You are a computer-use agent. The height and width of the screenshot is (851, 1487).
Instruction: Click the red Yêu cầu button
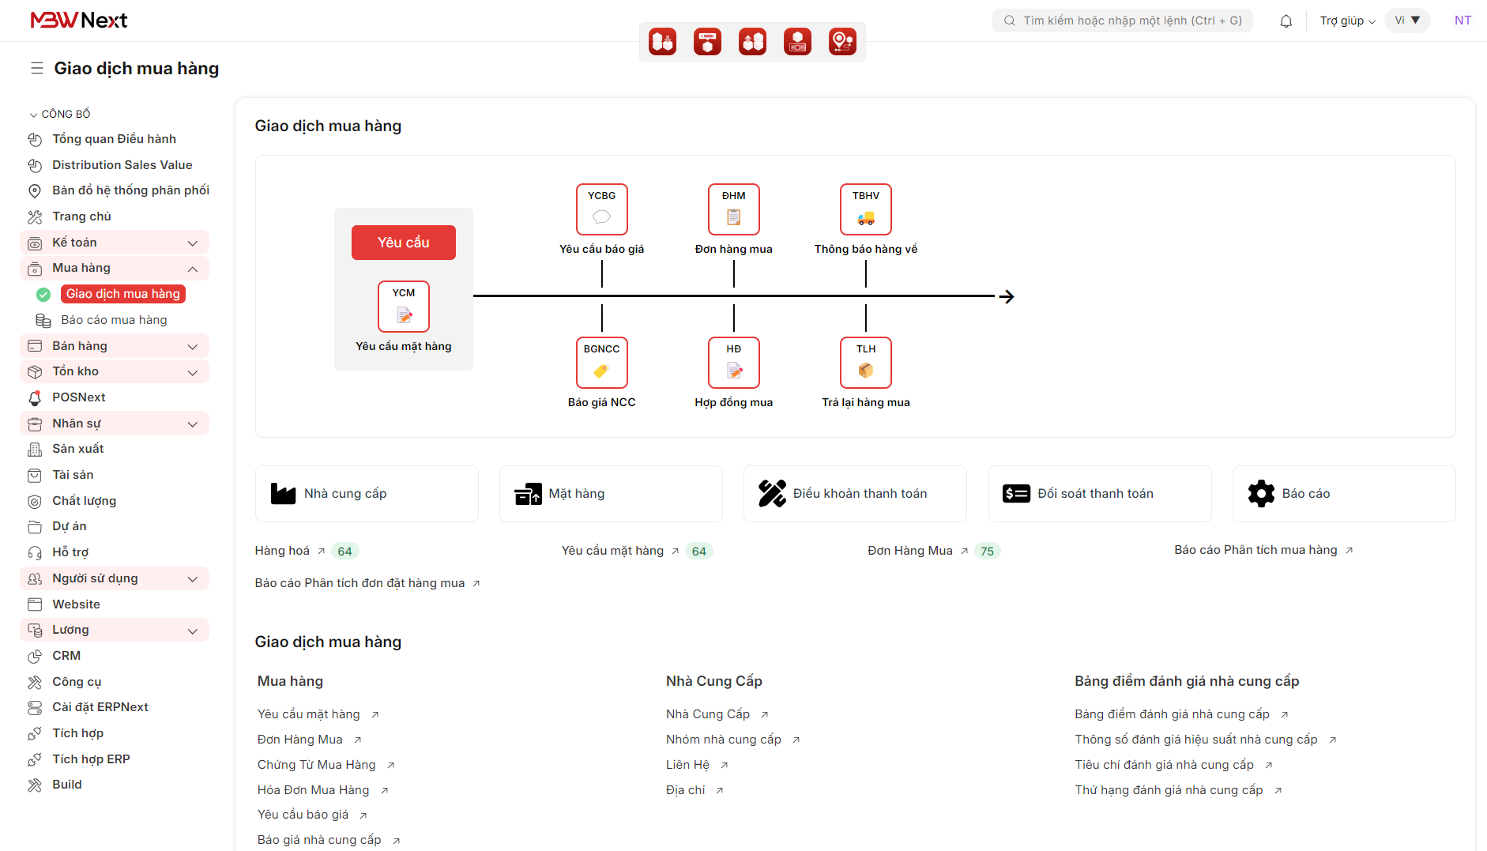coord(403,243)
